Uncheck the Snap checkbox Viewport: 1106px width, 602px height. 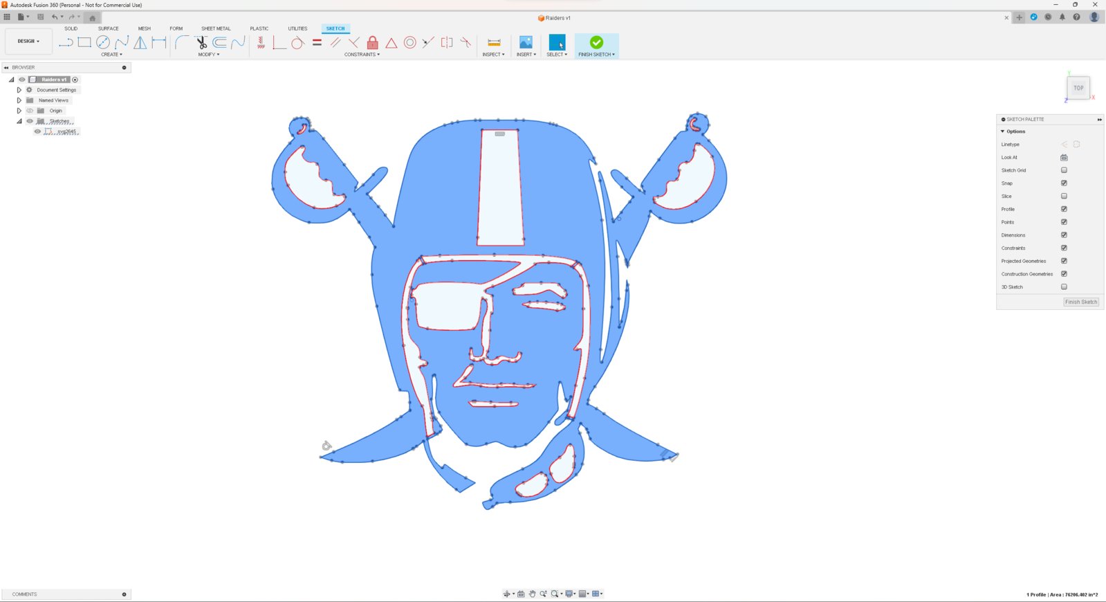[1064, 183]
